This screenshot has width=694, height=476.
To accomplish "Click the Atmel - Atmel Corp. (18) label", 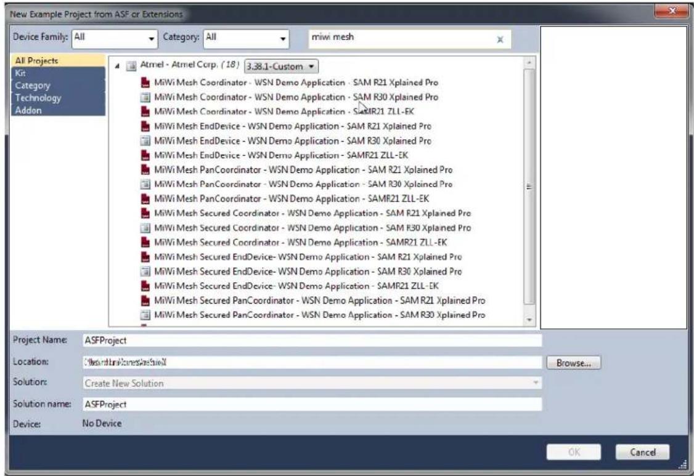I will pyautogui.click(x=189, y=65).
